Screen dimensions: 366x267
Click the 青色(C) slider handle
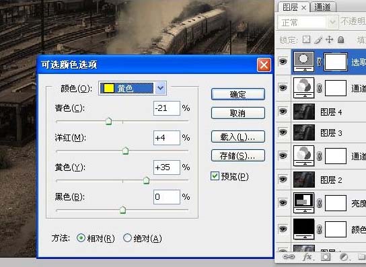tap(108, 121)
